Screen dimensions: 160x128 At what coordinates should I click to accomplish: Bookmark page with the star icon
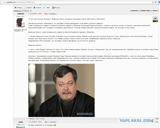(155, 2)
